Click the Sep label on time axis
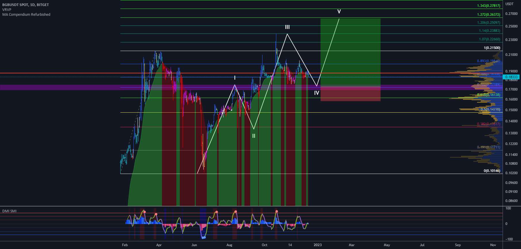Image resolution: width=521 pixels, height=249 pixels. click(x=458, y=245)
